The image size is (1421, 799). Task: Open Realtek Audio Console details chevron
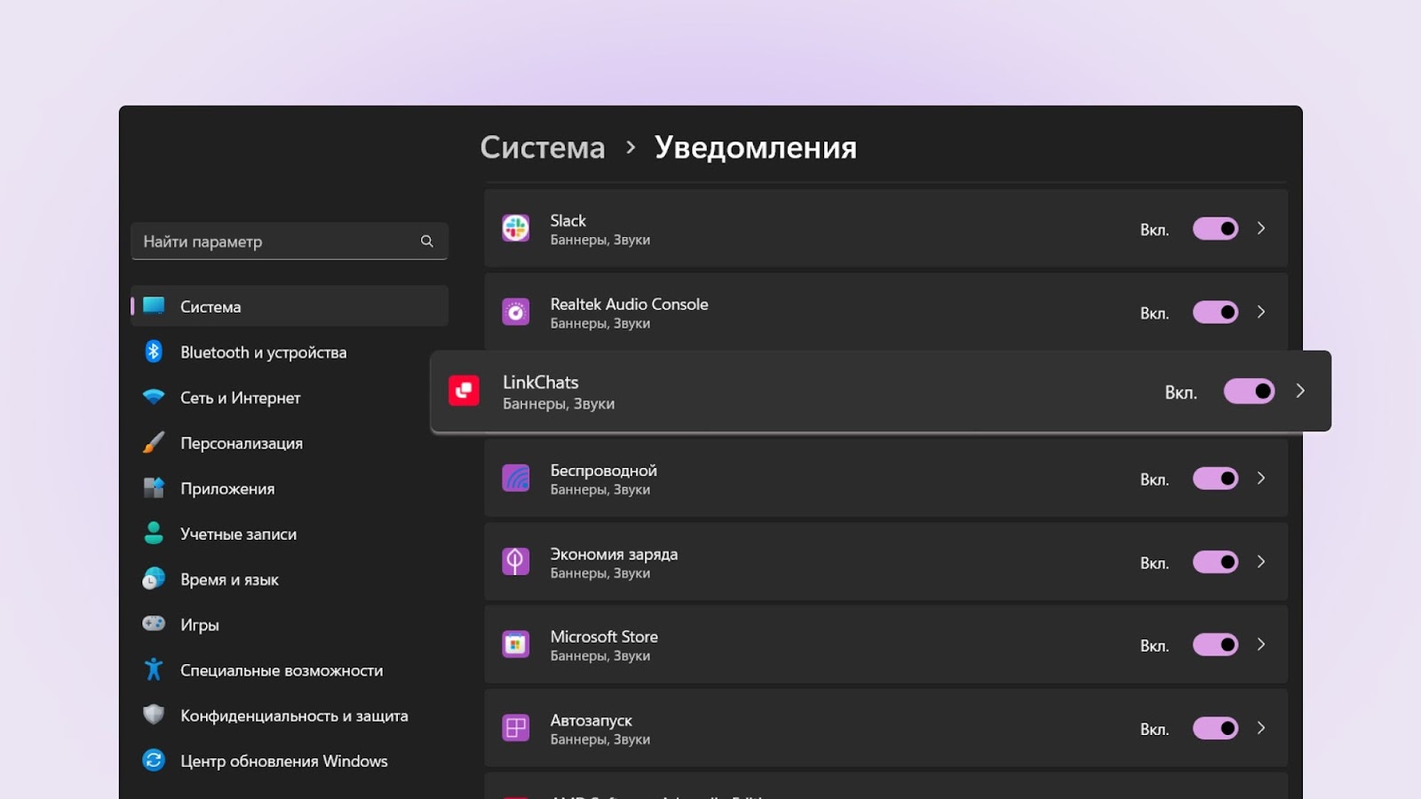[x=1261, y=312]
